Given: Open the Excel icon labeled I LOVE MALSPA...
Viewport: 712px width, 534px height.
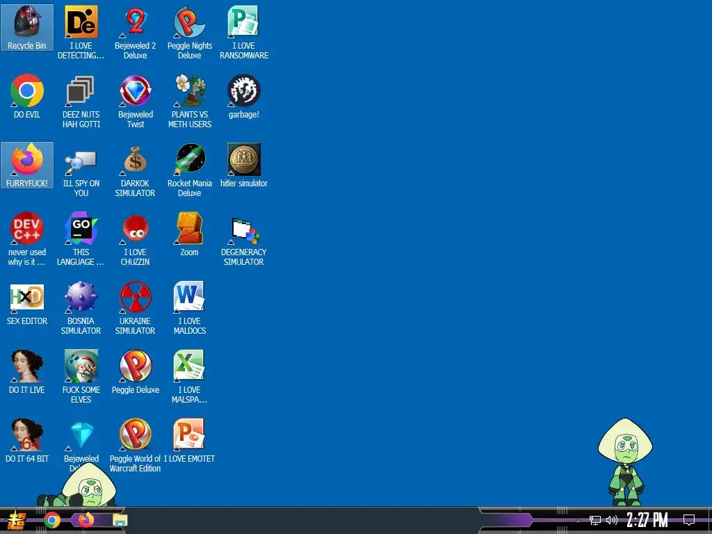Looking at the screenshot, I should pos(189,376).
